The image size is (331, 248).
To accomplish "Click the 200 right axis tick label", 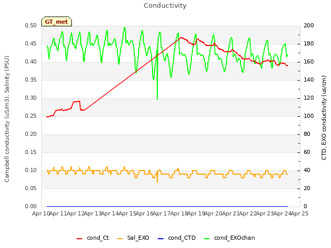I will [x=309, y=25].
